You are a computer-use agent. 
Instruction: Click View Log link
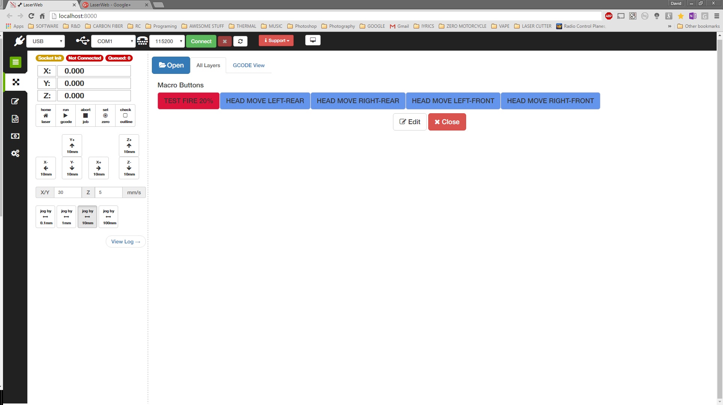[x=126, y=241]
